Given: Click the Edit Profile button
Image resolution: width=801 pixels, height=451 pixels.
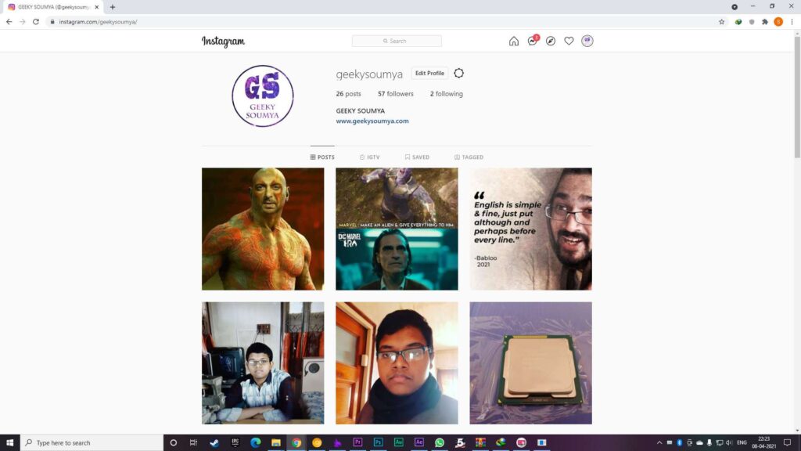Looking at the screenshot, I should pyautogui.click(x=429, y=73).
